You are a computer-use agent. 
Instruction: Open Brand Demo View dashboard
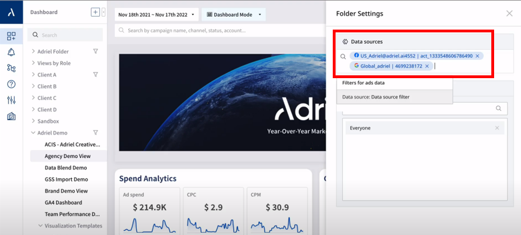pos(66,191)
